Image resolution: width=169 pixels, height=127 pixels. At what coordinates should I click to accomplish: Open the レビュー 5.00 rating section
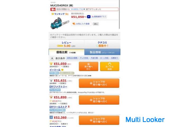[x=67, y=44]
